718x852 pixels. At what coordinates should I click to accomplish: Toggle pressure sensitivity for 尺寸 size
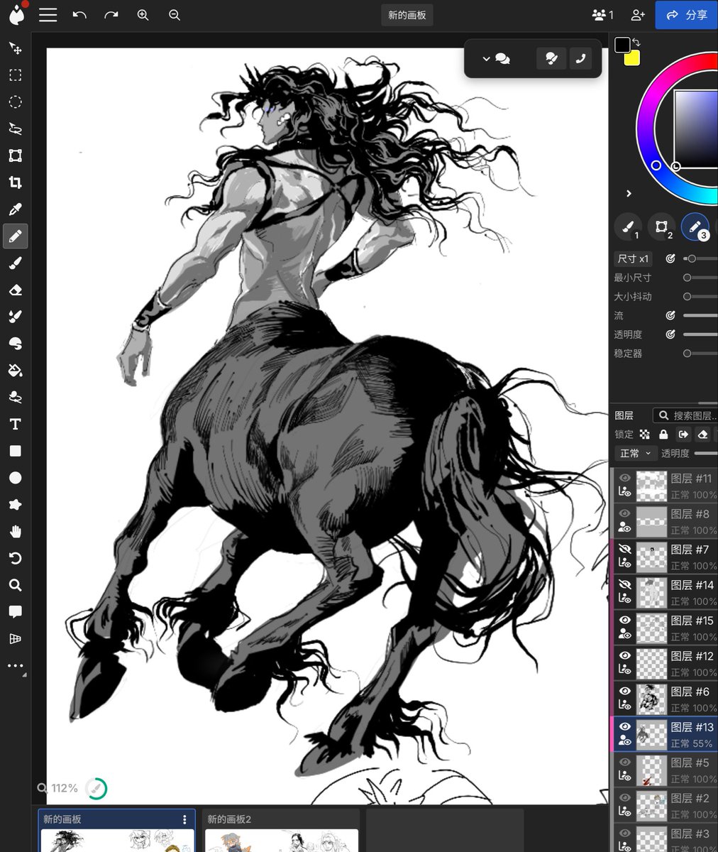pyautogui.click(x=670, y=258)
